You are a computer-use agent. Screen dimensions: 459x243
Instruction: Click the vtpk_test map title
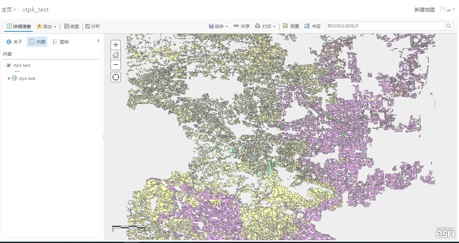point(35,10)
